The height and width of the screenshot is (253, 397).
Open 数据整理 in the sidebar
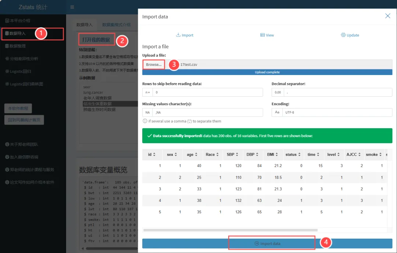(16, 46)
